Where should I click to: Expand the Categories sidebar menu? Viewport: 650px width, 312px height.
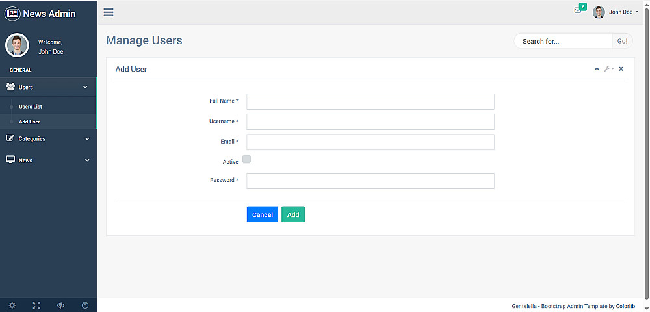tap(48, 138)
